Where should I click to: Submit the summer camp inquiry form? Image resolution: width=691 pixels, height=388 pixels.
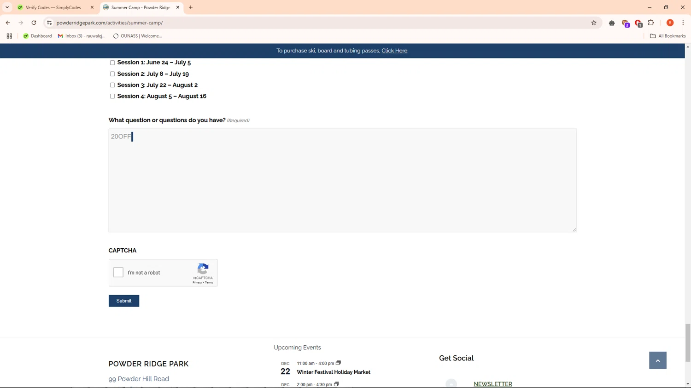pyautogui.click(x=124, y=301)
